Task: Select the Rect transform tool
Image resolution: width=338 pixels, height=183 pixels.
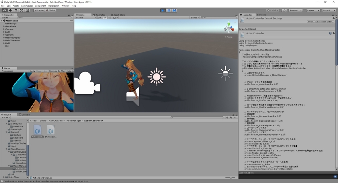Action: (x=27, y=10)
